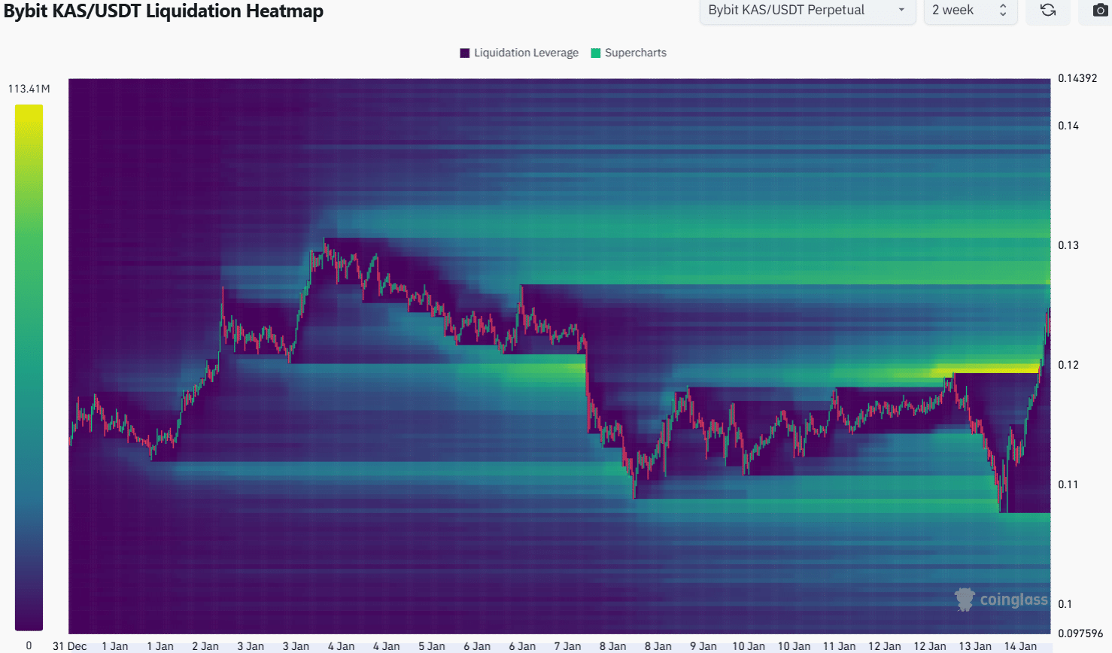Click the 9 Jan date label
This screenshot has width=1112, height=653.
[x=703, y=646]
